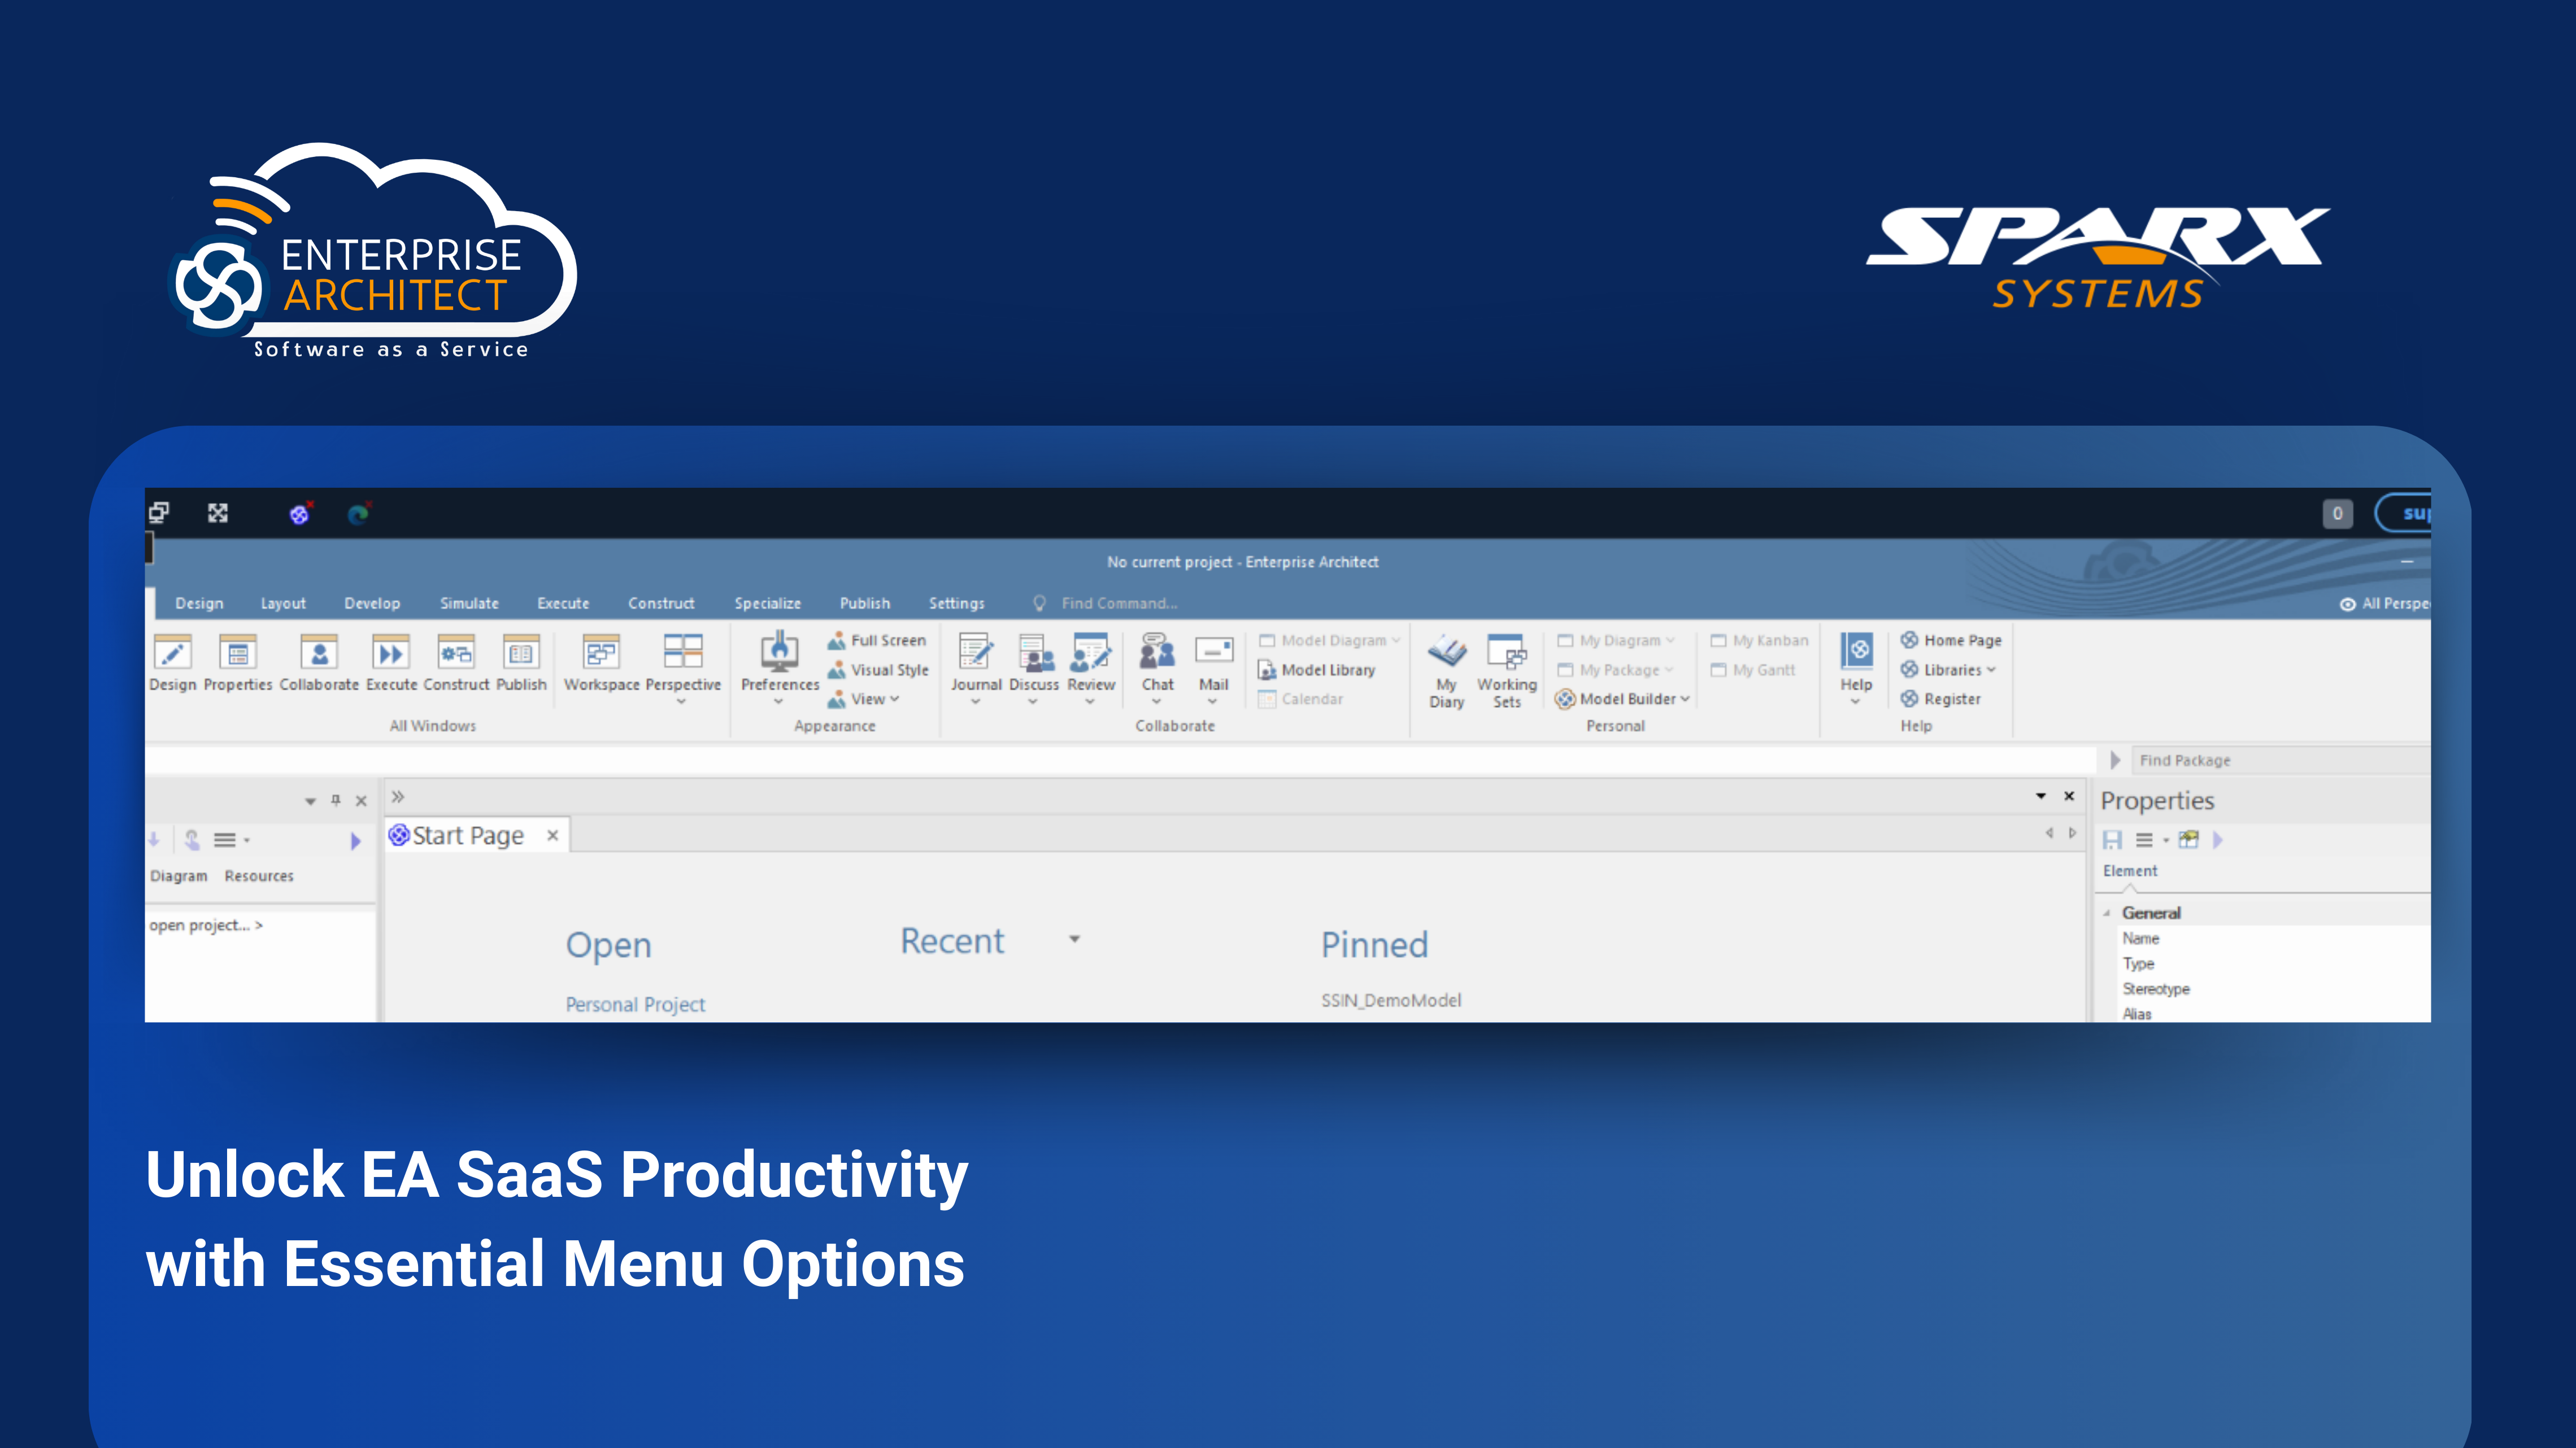Expand the My Package dropdown

(x=1669, y=671)
